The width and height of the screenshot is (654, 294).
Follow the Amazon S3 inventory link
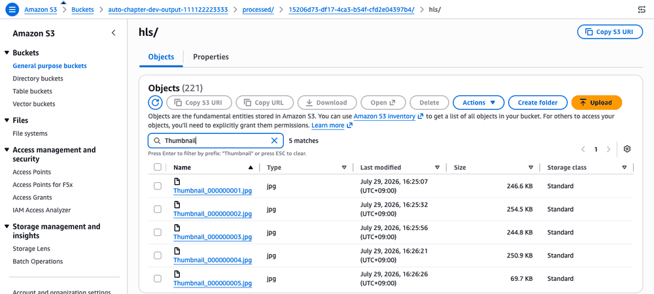385,116
